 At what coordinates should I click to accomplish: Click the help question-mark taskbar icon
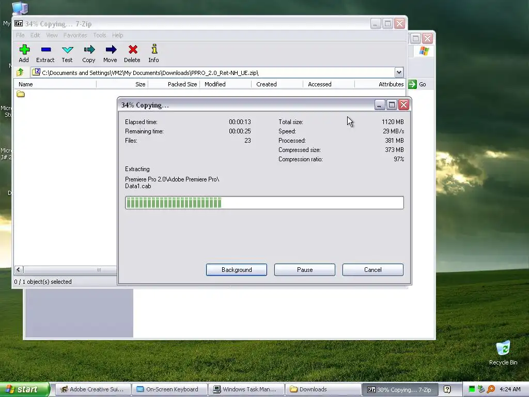tap(447, 389)
